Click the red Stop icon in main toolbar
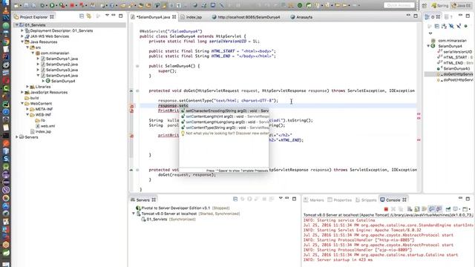475x267 pixels. point(72,5)
